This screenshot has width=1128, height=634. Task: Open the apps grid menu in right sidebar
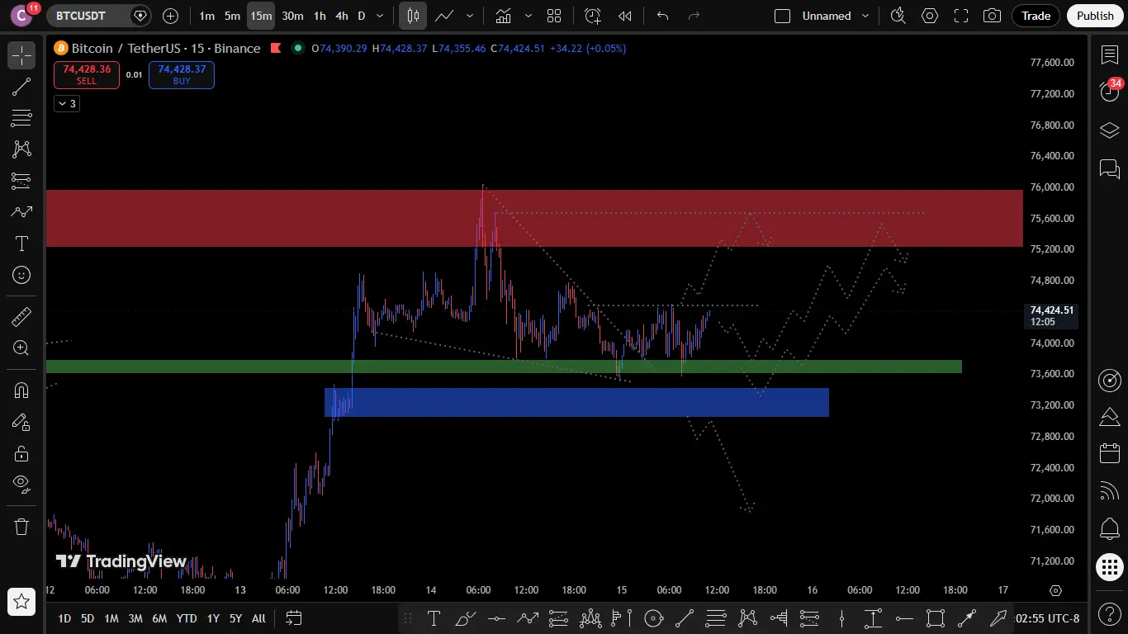pyautogui.click(x=1110, y=567)
